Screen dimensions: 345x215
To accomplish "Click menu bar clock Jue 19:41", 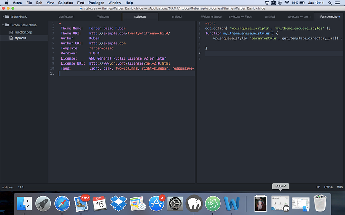I will 316,3.
